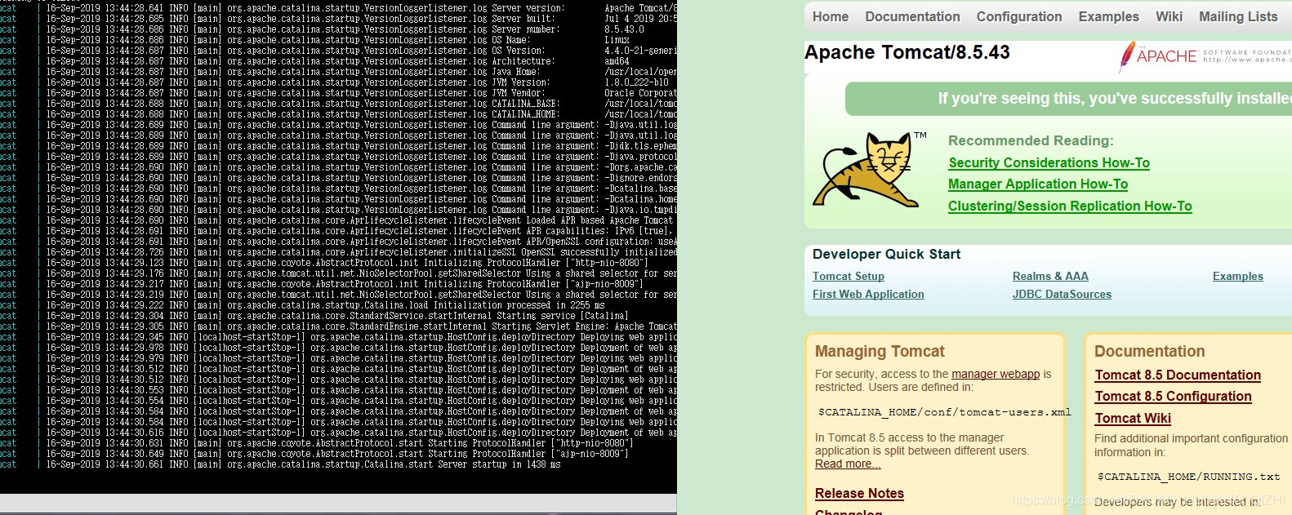Click terminal line 'Starting Servlet Engine'
The width and height of the screenshot is (1292, 515).
coord(361,326)
